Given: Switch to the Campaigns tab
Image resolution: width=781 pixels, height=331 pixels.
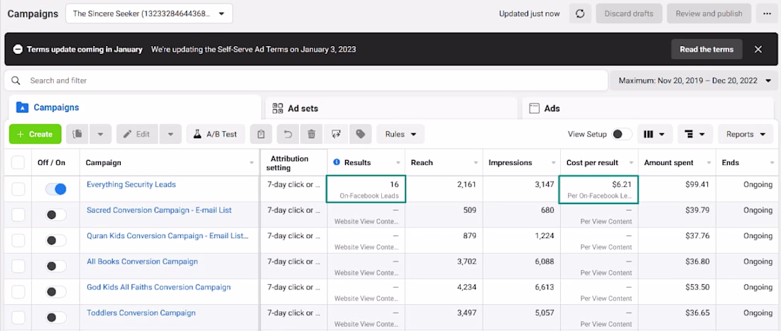Looking at the screenshot, I should [x=135, y=107].
